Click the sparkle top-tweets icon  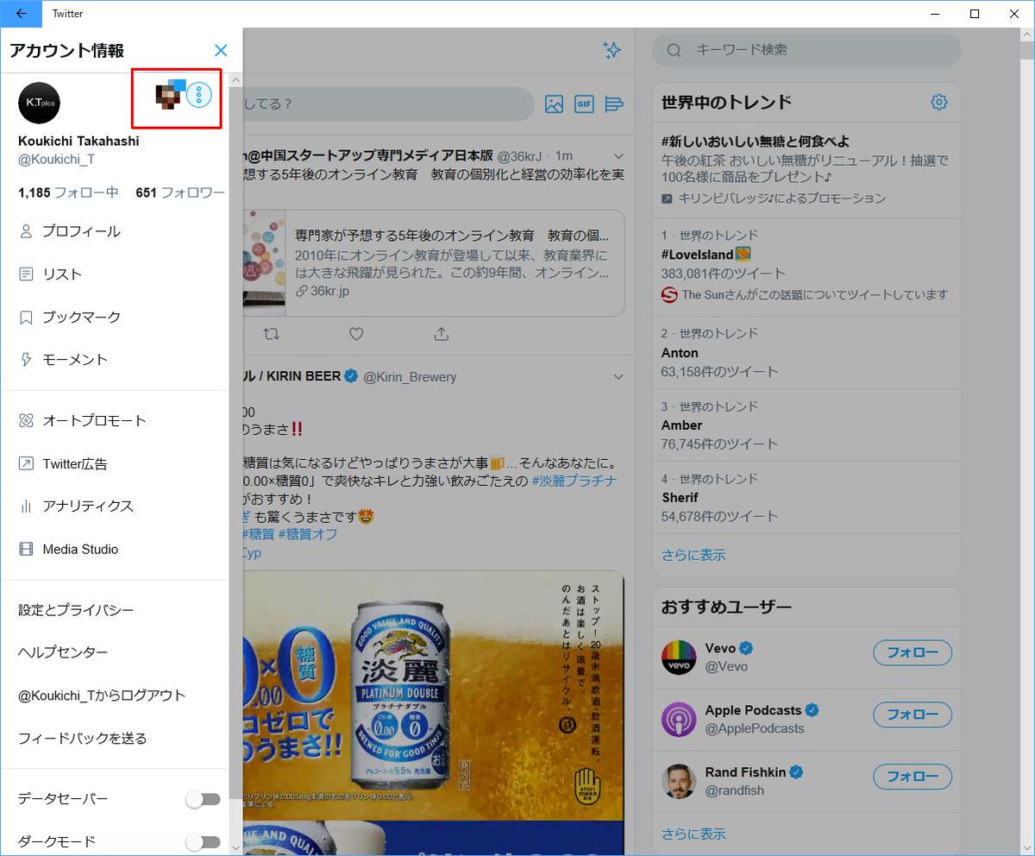click(x=612, y=50)
